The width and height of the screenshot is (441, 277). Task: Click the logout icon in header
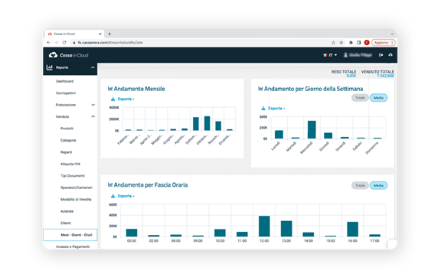[381, 55]
